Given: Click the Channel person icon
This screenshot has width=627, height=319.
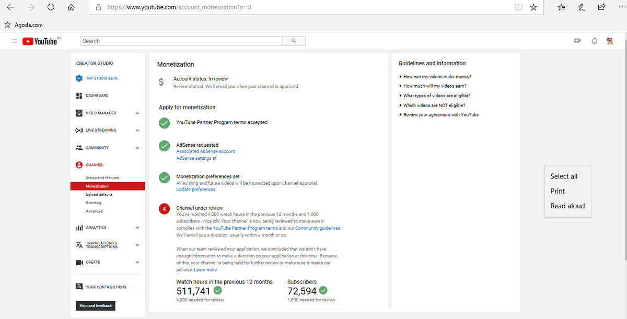Looking at the screenshot, I should 79,165.
